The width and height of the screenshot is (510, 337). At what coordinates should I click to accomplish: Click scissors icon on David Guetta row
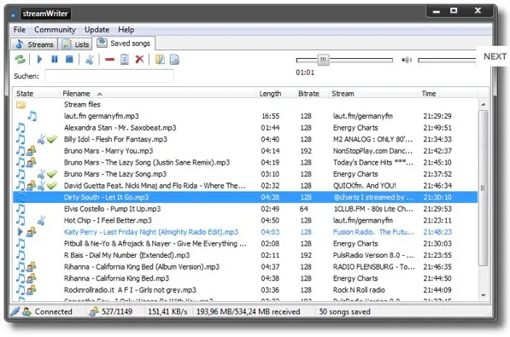[41, 186]
